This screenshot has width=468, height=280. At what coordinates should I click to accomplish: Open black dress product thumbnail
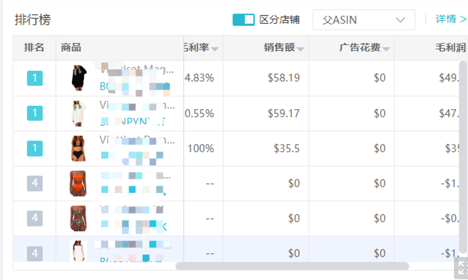(x=79, y=78)
